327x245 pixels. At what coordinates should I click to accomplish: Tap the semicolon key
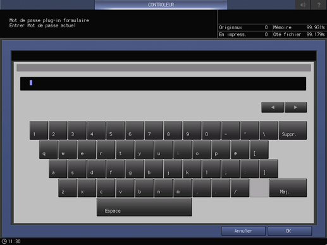click(230, 168)
